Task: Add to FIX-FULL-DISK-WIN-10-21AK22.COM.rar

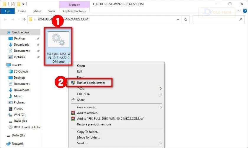Action: click(x=111, y=119)
